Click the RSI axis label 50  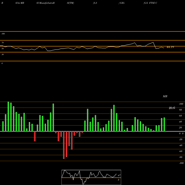tap(3, 48)
